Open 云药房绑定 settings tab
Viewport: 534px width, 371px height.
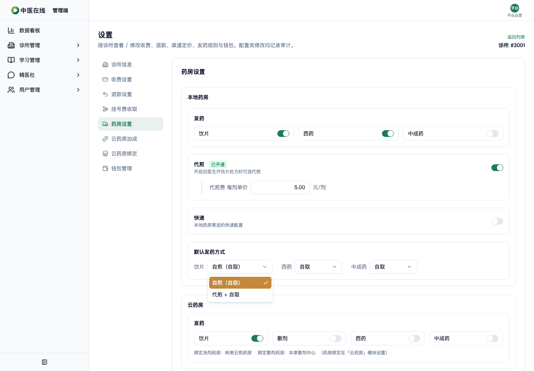pyautogui.click(x=131, y=154)
